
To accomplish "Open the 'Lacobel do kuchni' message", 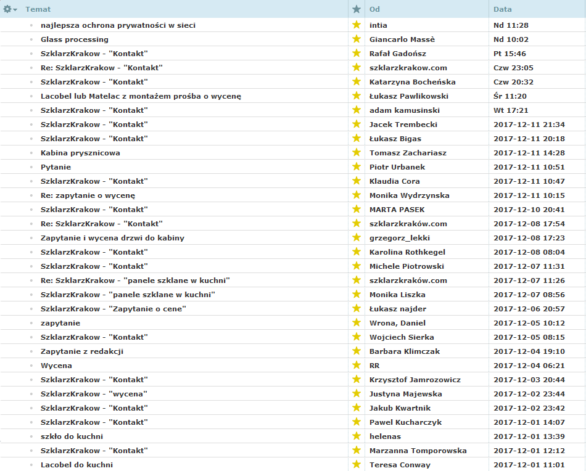I will 76,465.
